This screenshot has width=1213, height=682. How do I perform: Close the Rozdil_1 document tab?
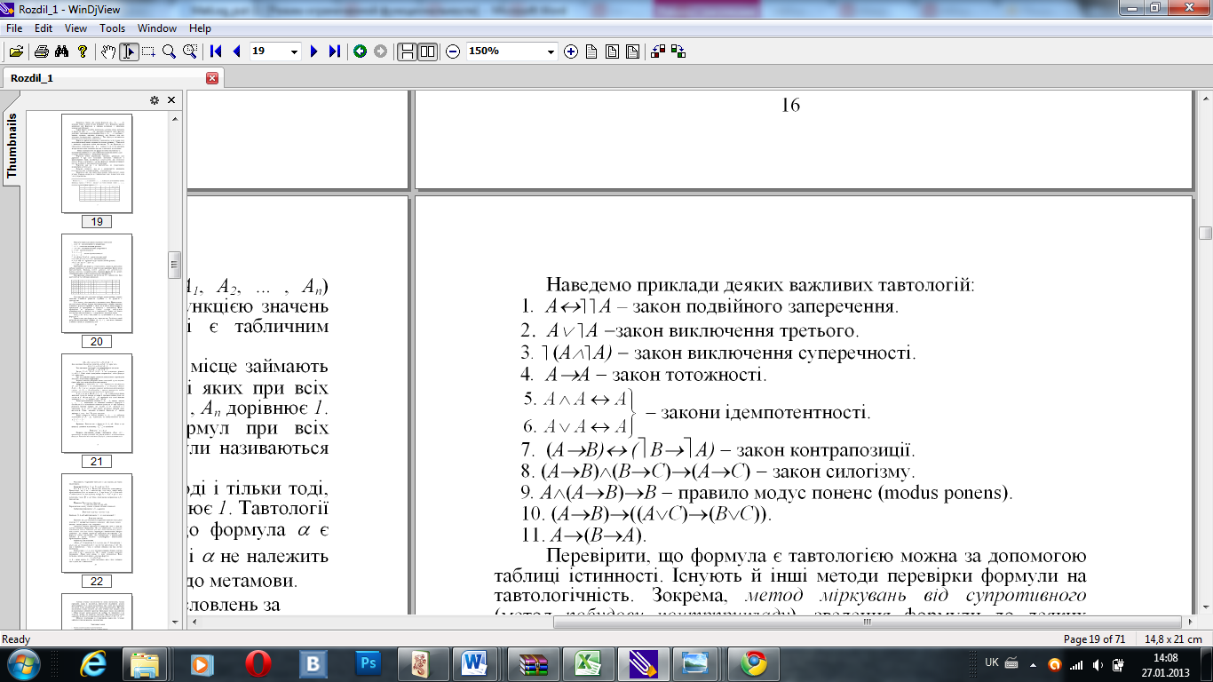[x=212, y=78]
